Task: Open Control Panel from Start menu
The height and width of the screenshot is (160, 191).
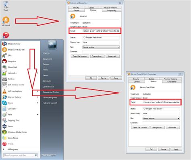Action: coord(48,87)
